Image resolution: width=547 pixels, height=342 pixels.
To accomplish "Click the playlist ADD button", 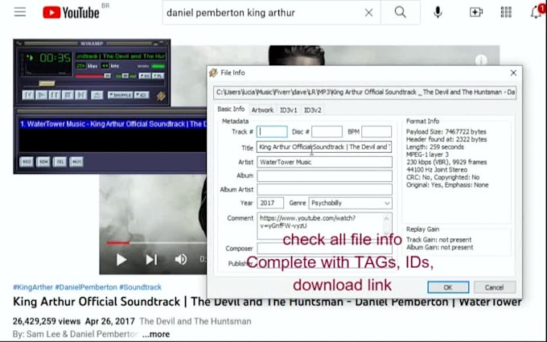I will click(x=27, y=162).
